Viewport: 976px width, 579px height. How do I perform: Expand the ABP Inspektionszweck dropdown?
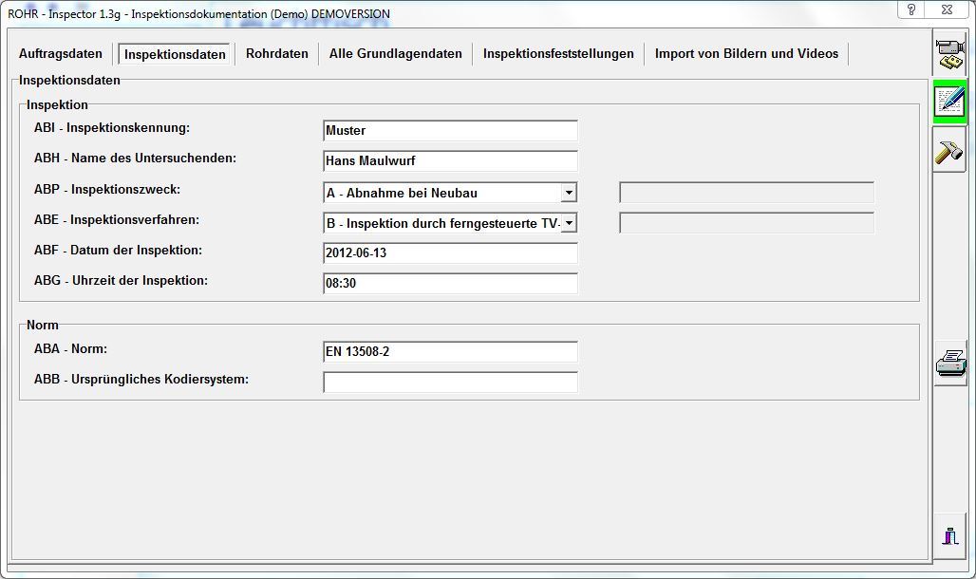click(568, 193)
